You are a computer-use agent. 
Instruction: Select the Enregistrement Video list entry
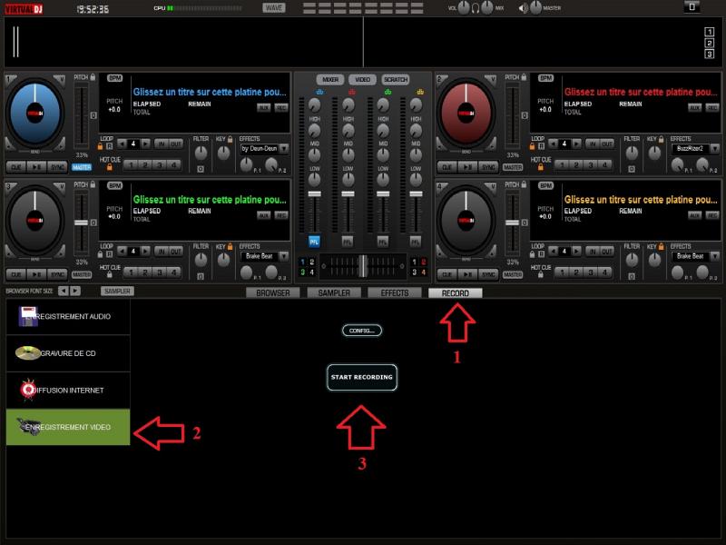[68, 427]
